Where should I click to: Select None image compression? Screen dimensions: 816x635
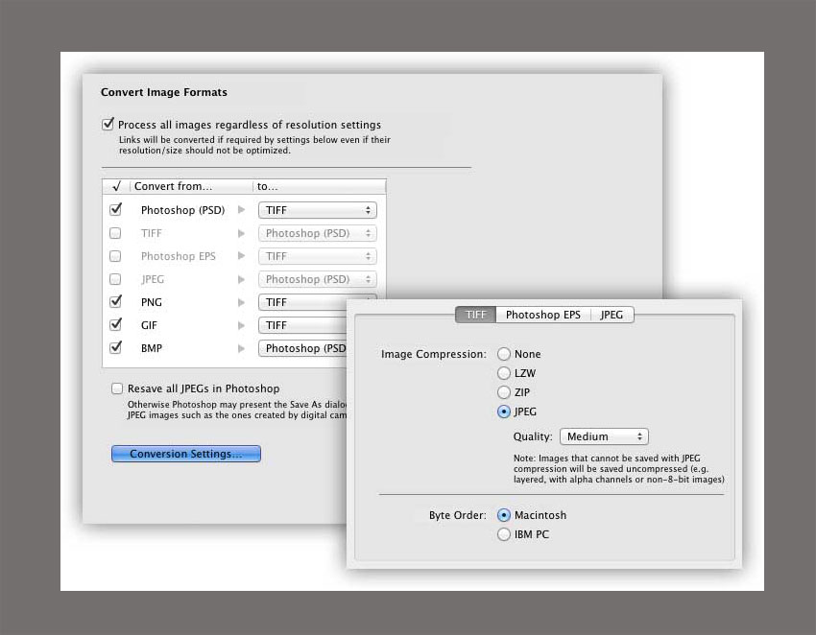click(503, 354)
